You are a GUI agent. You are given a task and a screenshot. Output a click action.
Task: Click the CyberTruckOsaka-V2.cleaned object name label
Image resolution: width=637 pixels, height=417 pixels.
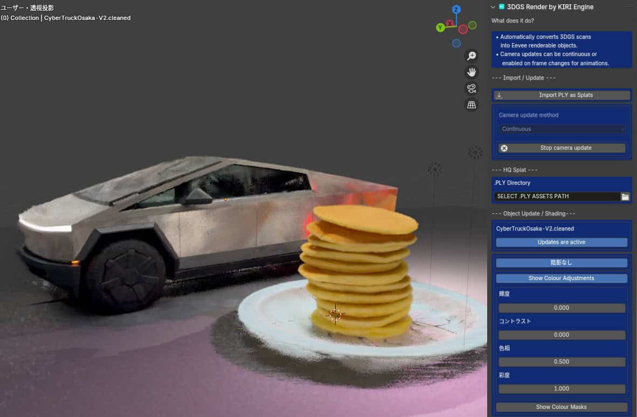[x=535, y=229]
